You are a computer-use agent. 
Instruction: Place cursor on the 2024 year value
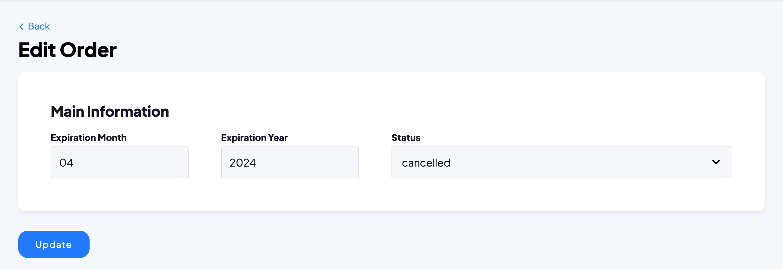coord(242,163)
